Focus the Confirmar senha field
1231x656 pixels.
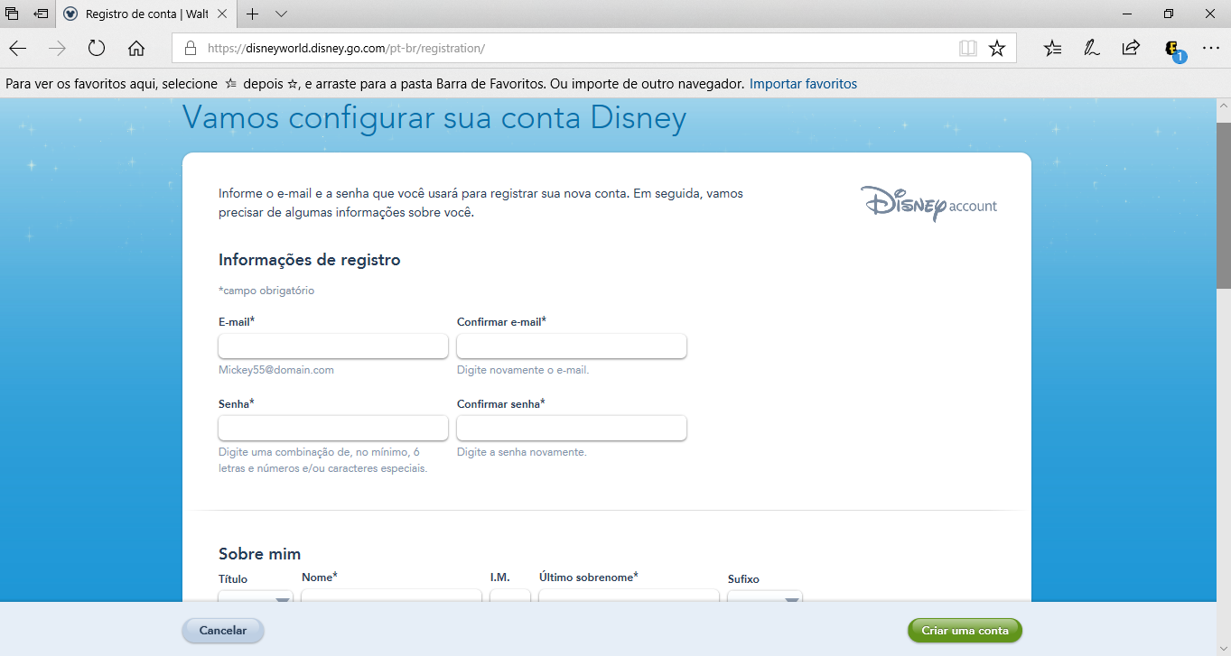(x=572, y=428)
